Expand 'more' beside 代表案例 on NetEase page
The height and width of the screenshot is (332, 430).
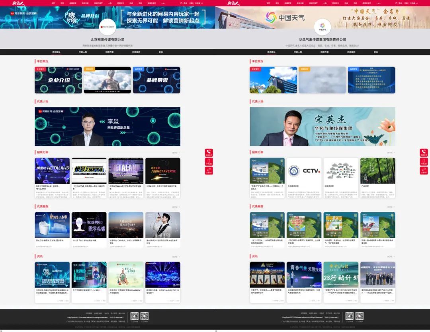[176, 207]
